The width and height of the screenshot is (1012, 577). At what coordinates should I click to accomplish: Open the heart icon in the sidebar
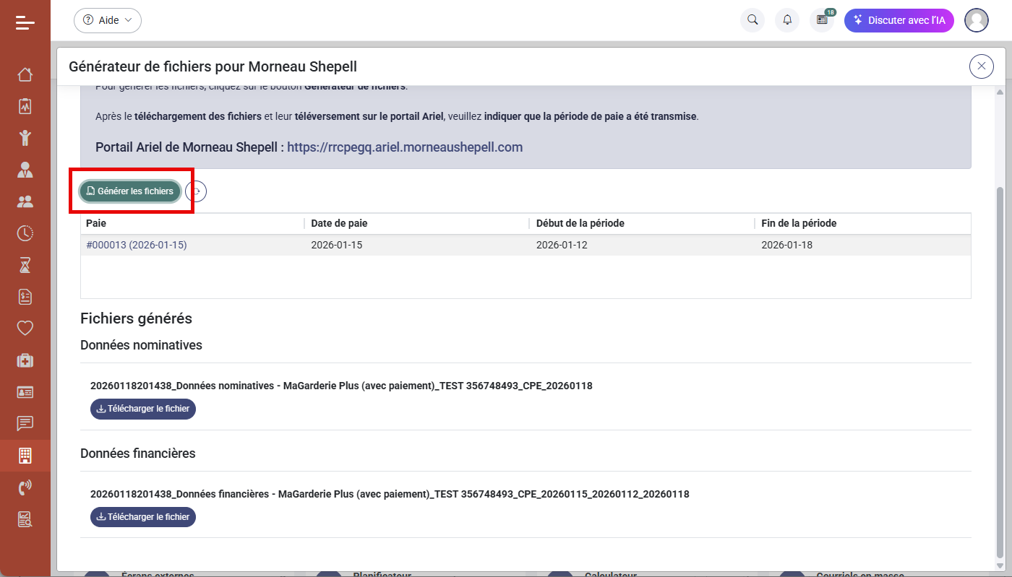(25, 328)
